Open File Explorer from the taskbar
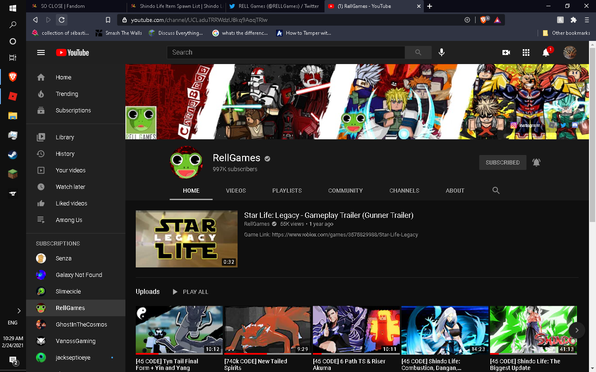Screen dimensions: 596x372 (13, 116)
